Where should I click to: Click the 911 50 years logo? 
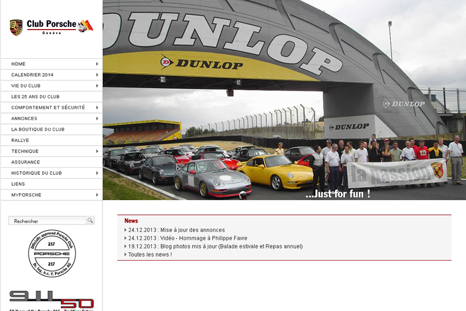pos(52,300)
